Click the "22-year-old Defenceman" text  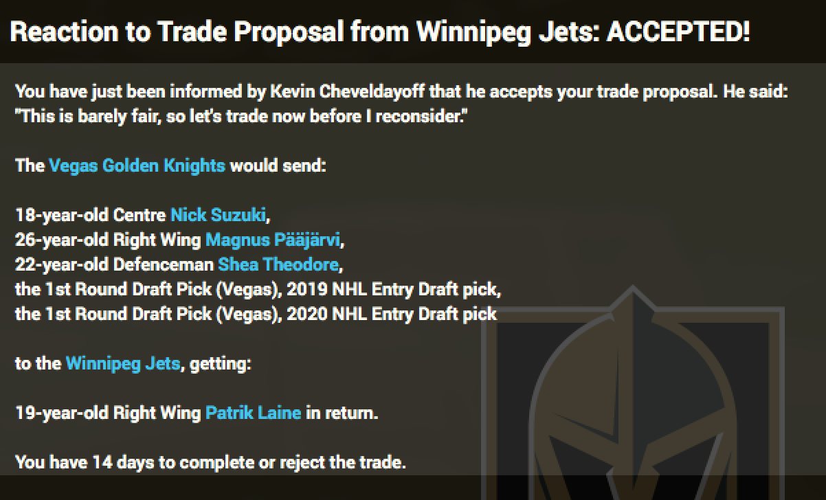coord(114,264)
